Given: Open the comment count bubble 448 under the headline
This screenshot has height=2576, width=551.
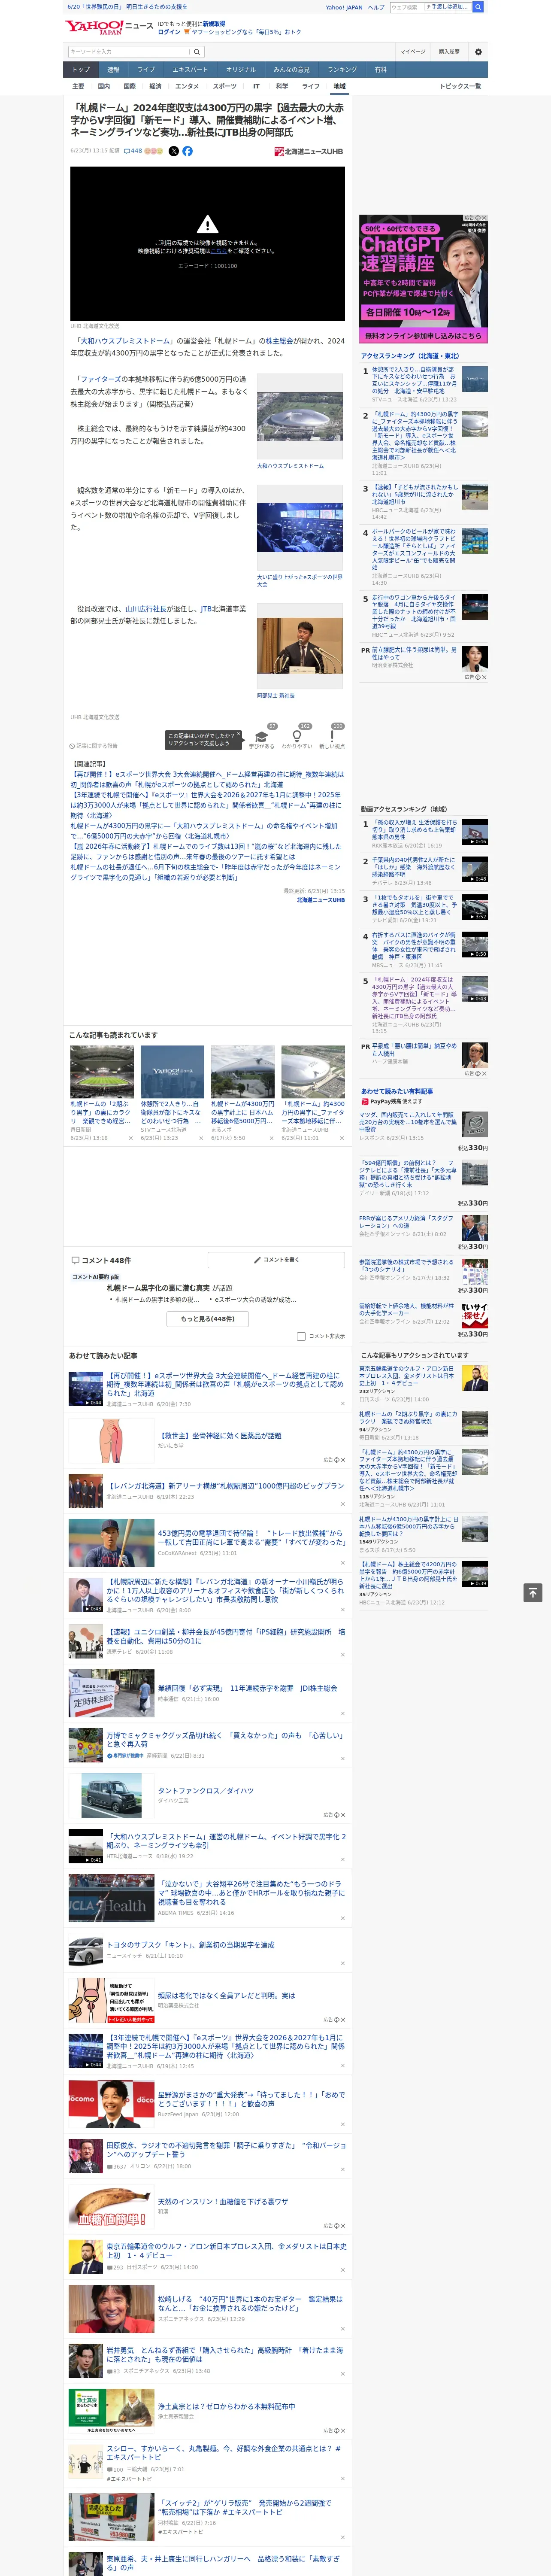Looking at the screenshot, I should [x=132, y=151].
